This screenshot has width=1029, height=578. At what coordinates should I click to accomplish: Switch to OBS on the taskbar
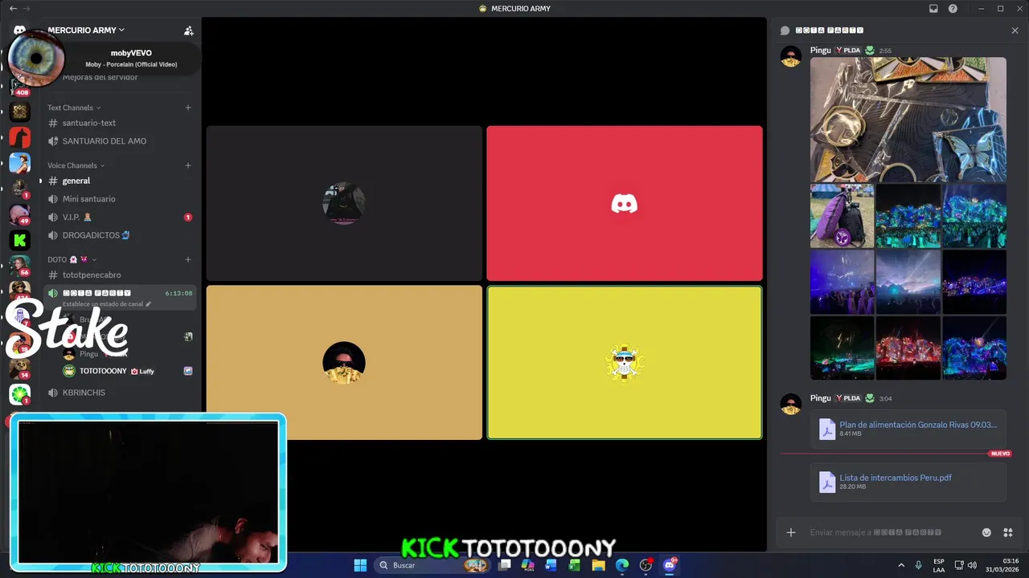[646, 565]
